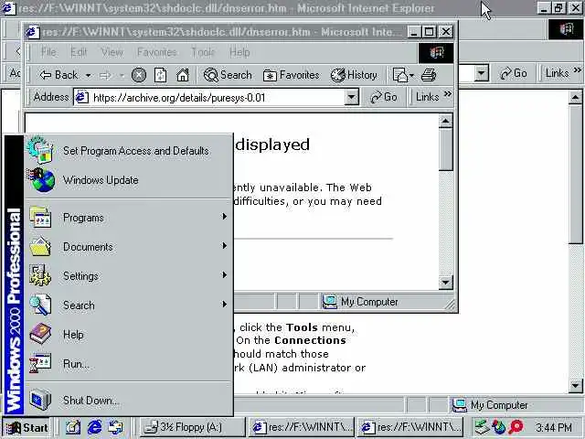Click Links label in front IE window

pos(427,97)
